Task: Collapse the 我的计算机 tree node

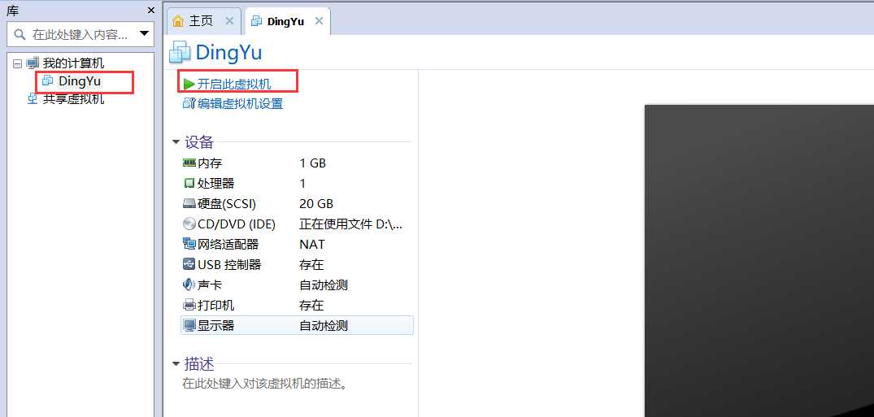Action: (17, 63)
